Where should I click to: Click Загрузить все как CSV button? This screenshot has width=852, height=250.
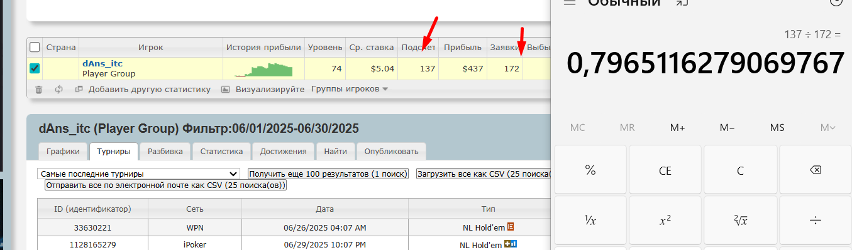[484, 174]
